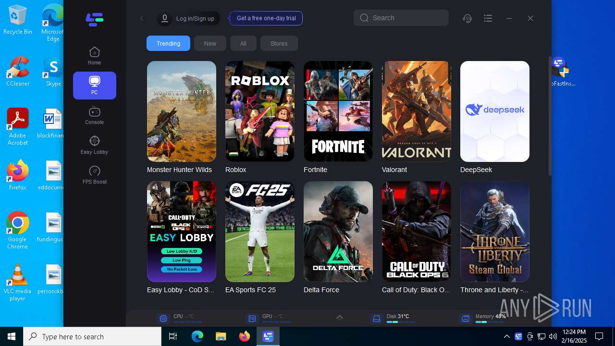Click the game list vertical scrollbar
Image resolution: width=615 pixels, height=346 pixels.
click(550, 115)
